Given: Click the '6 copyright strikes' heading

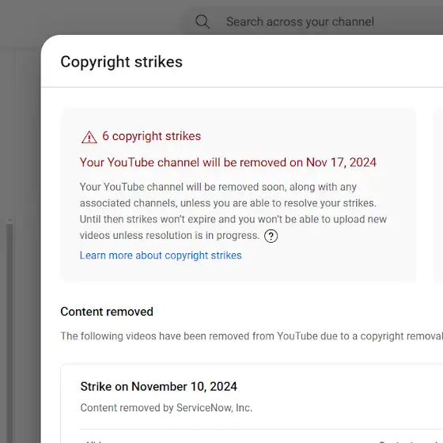Looking at the screenshot, I should [x=151, y=136].
